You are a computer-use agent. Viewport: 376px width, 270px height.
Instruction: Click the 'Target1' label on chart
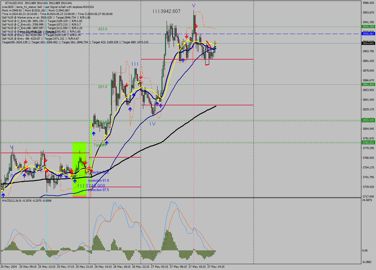pos(100,145)
